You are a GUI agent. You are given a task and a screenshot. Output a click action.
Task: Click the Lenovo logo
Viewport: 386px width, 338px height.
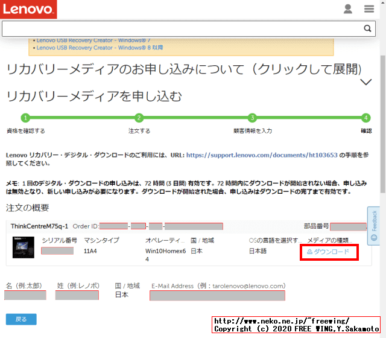pyautogui.click(x=28, y=9)
